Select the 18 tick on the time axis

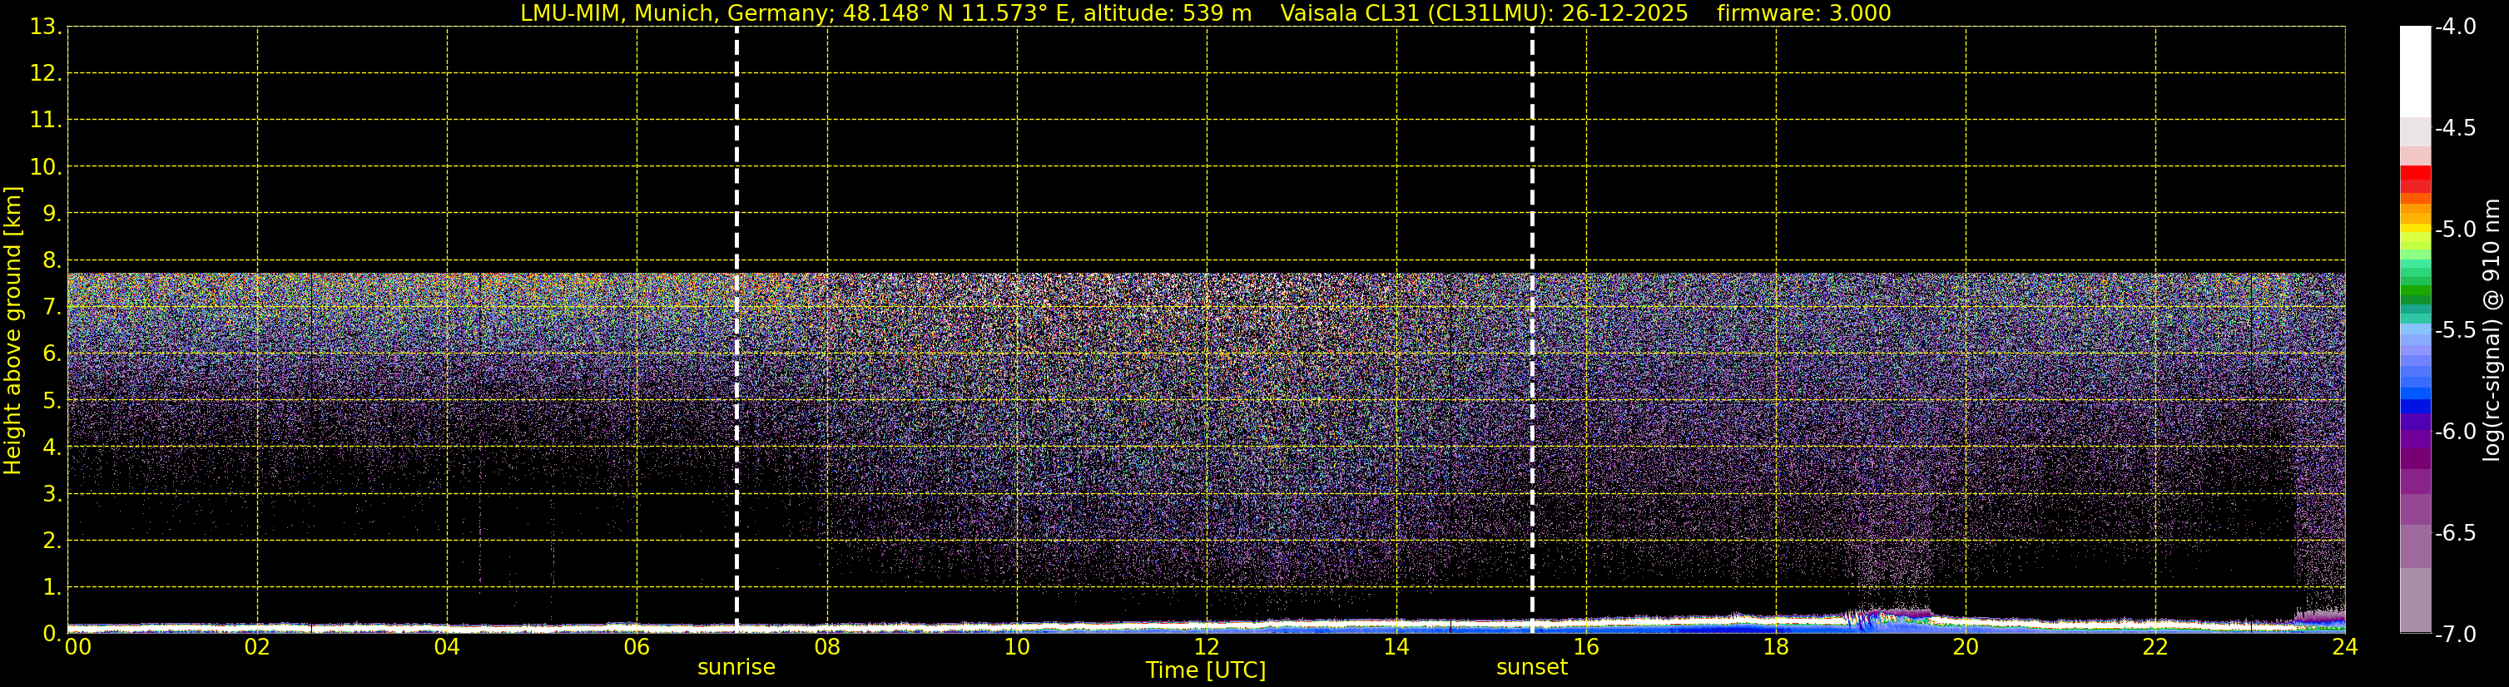point(1776,647)
